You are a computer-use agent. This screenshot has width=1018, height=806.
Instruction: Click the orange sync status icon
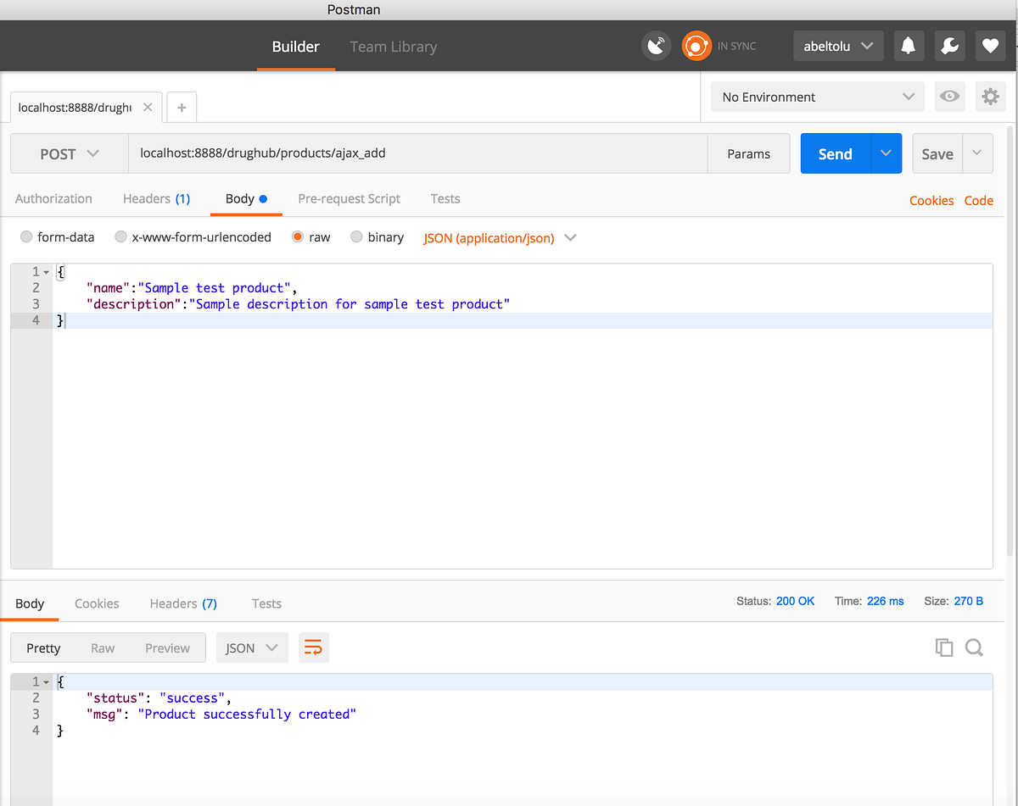(696, 46)
